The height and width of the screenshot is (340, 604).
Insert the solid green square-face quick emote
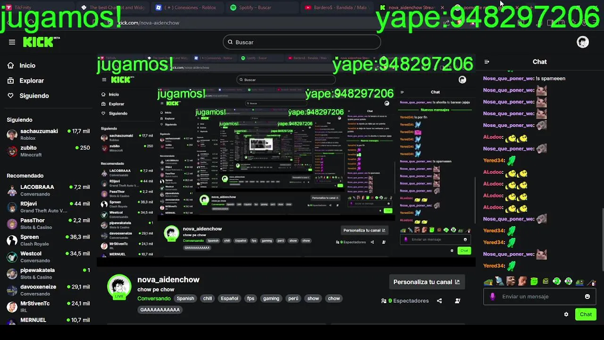pos(534,282)
